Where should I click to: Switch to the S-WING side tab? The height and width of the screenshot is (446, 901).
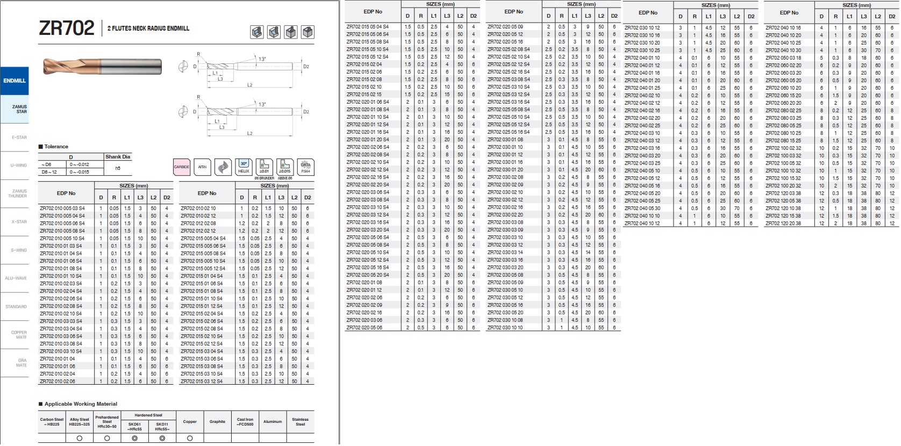point(15,250)
